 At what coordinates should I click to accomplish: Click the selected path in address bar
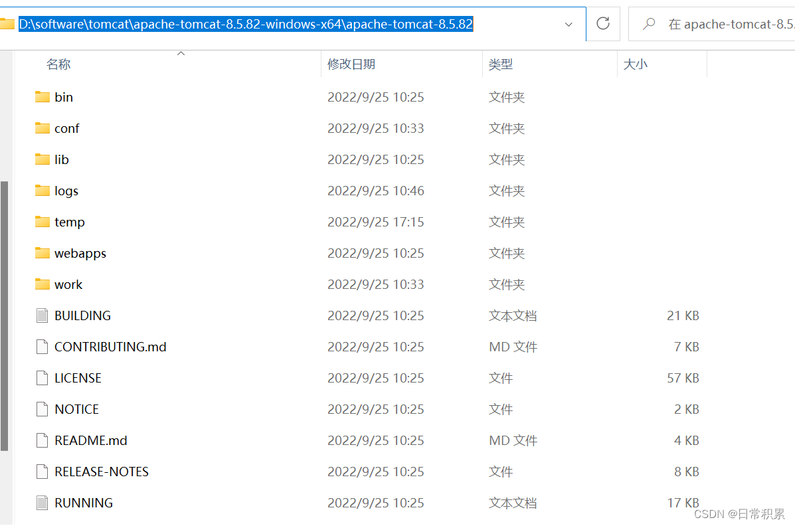click(x=246, y=24)
